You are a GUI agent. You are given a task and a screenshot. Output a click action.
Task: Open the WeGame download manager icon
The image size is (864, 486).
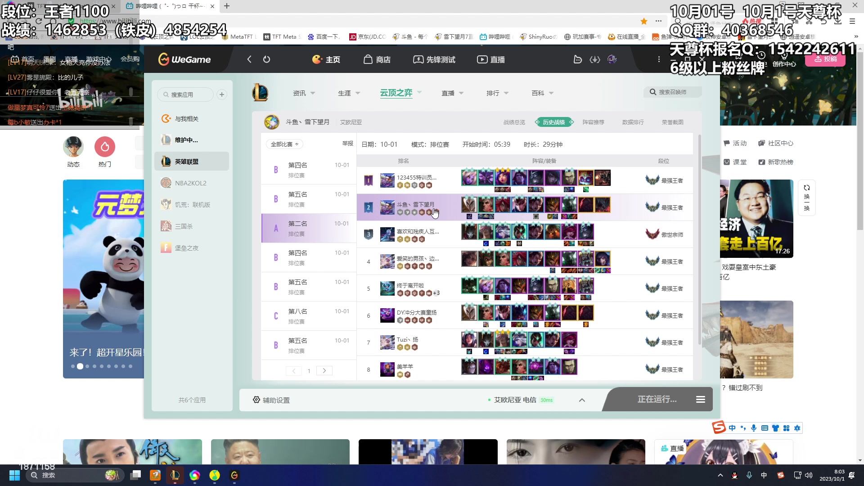tap(595, 59)
